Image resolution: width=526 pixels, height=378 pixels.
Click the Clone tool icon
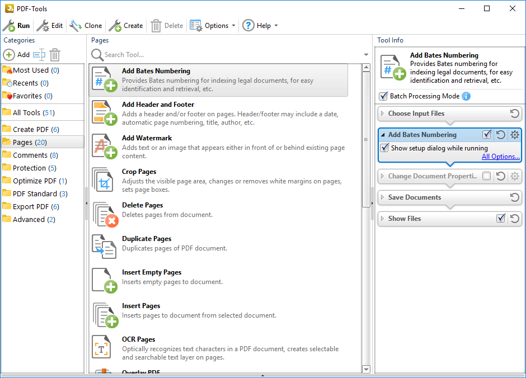(76, 26)
